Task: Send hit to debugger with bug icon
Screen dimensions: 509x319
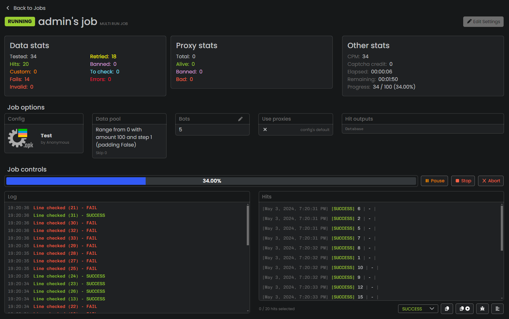Action: click(482, 309)
